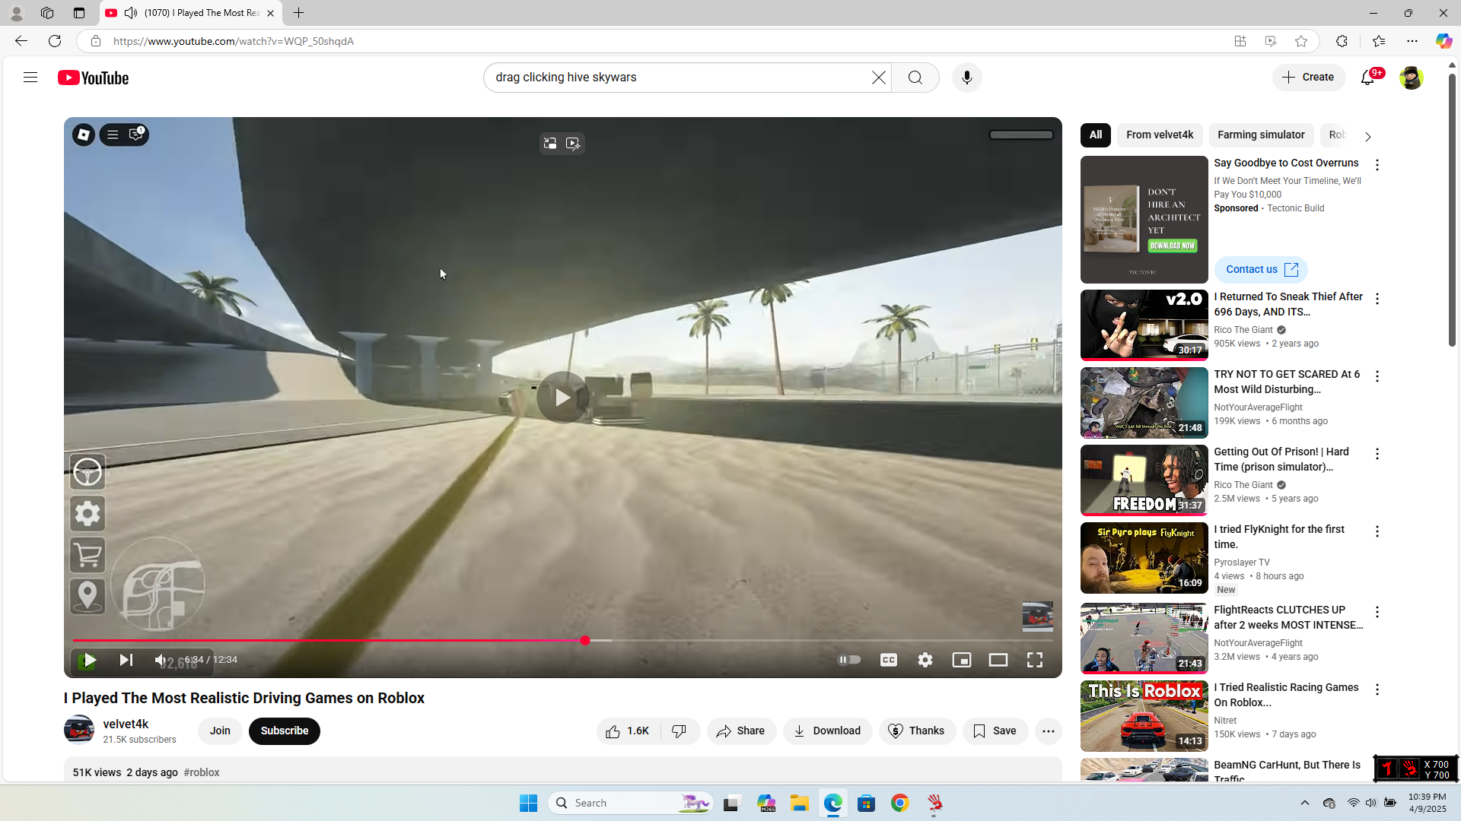The height and width of the screenshot is (821, 1461).
Task: Open YouTube notifications bell
Action: 1368,78
